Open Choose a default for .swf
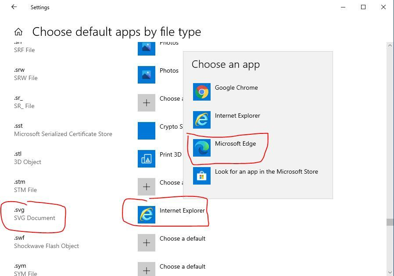The width and height of the screenshot is (394, 276). point(183,239)
